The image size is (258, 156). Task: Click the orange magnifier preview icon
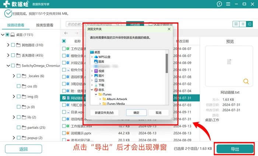(246, 81)
